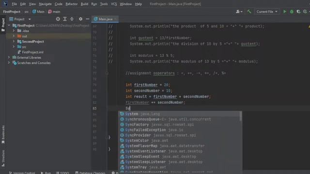Expand Scratches and Consoles node

point(9,63)
